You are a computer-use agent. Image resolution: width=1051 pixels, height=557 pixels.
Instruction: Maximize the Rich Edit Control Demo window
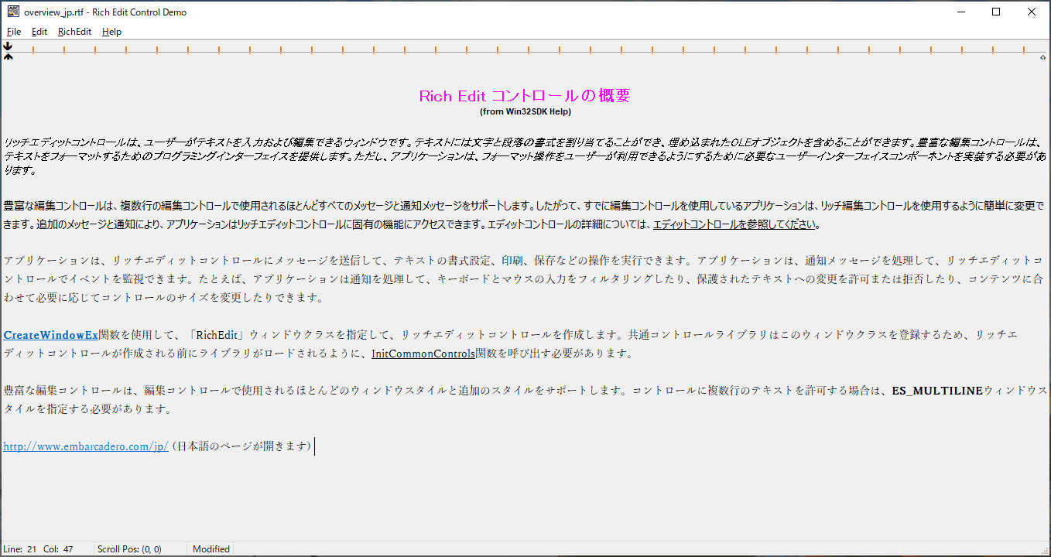[x=996, y=12]
